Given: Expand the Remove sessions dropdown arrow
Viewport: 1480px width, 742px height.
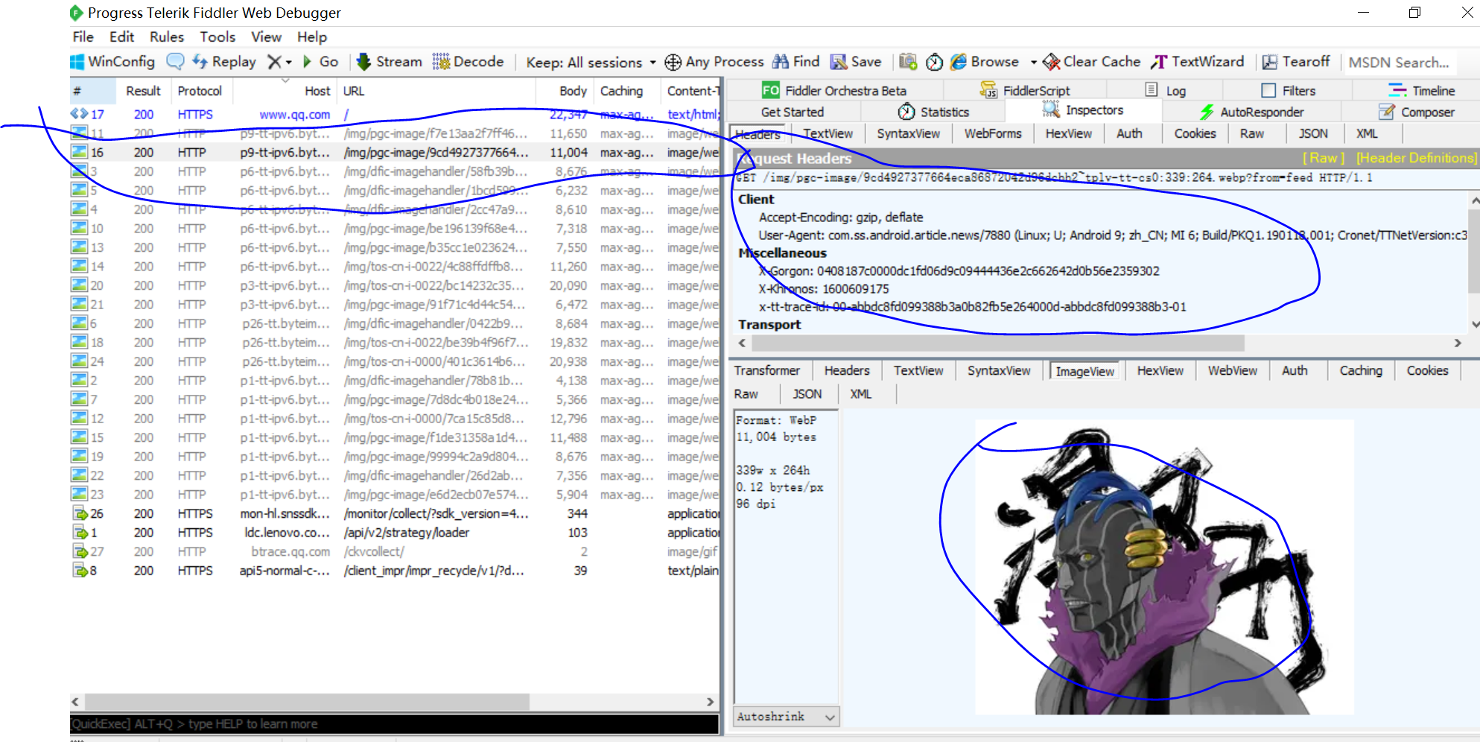Looking at the screenshot, I should 289,63.
